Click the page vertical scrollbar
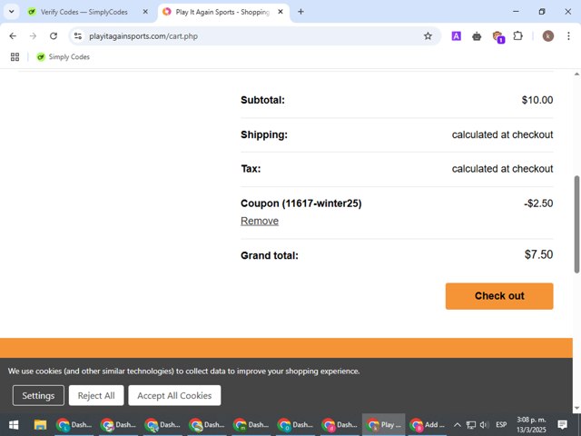 click(577, 224)
